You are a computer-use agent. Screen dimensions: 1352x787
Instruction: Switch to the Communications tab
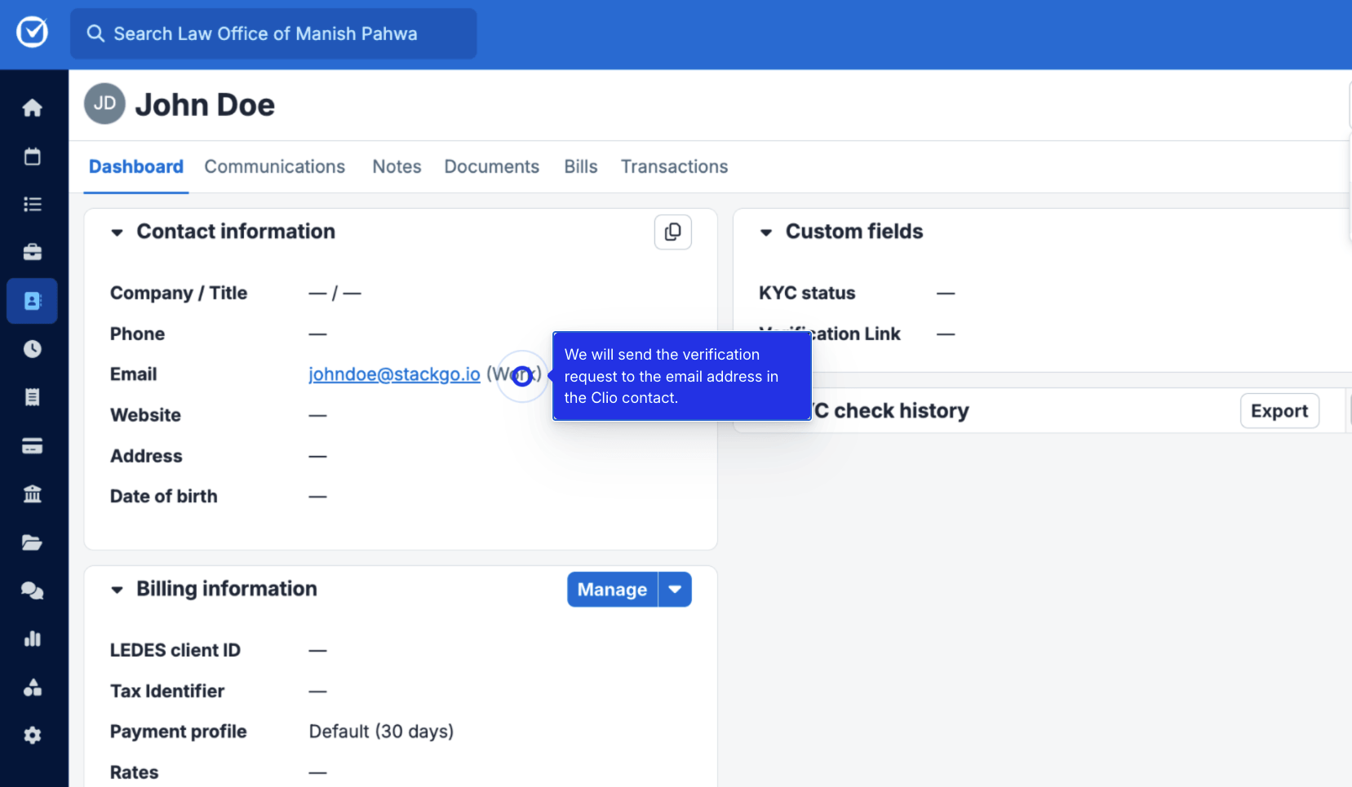274,167
